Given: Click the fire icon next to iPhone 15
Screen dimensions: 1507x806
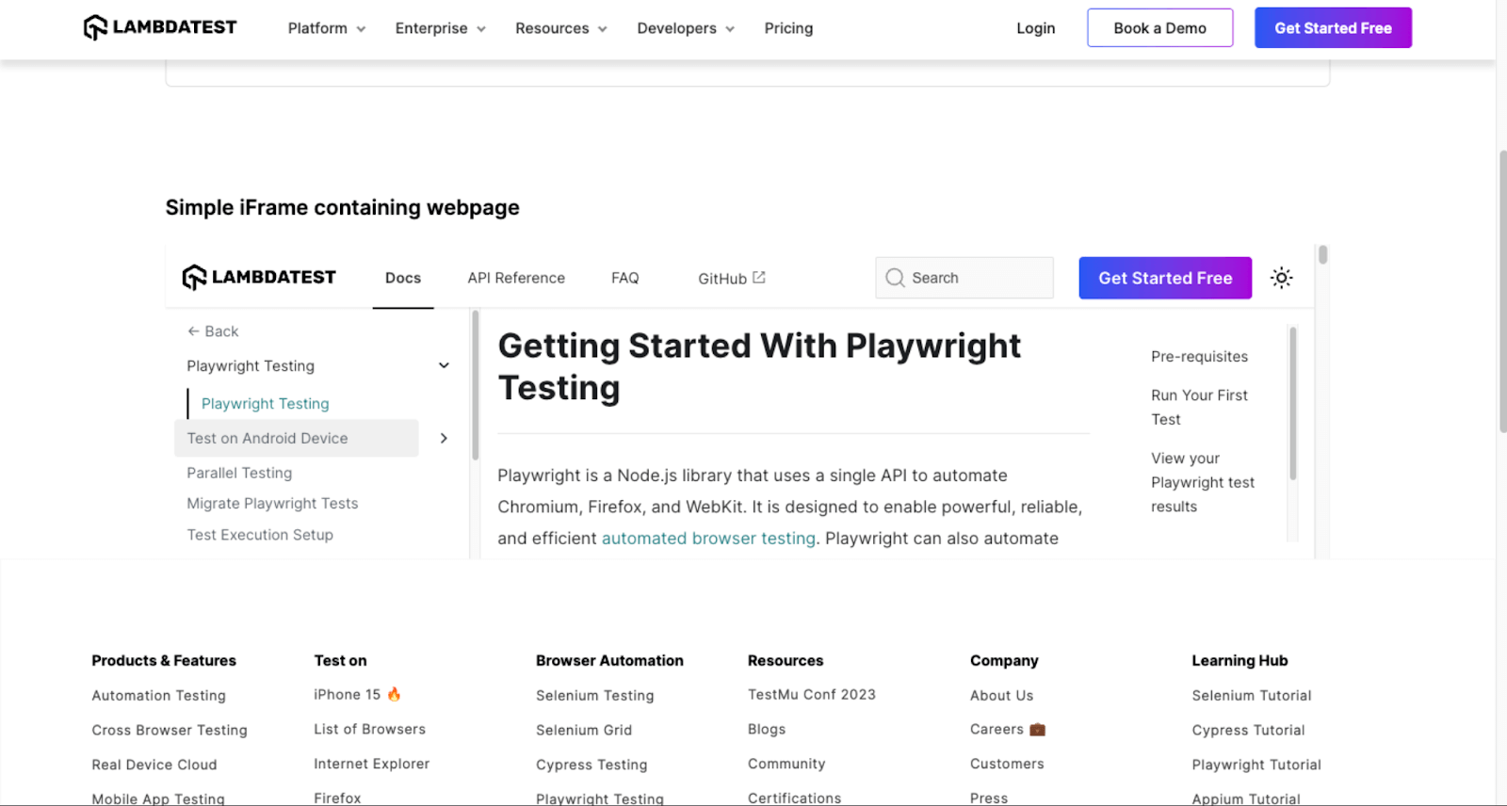Looking at the screenshot, I should pyautogui.click(x=394, y=694).
